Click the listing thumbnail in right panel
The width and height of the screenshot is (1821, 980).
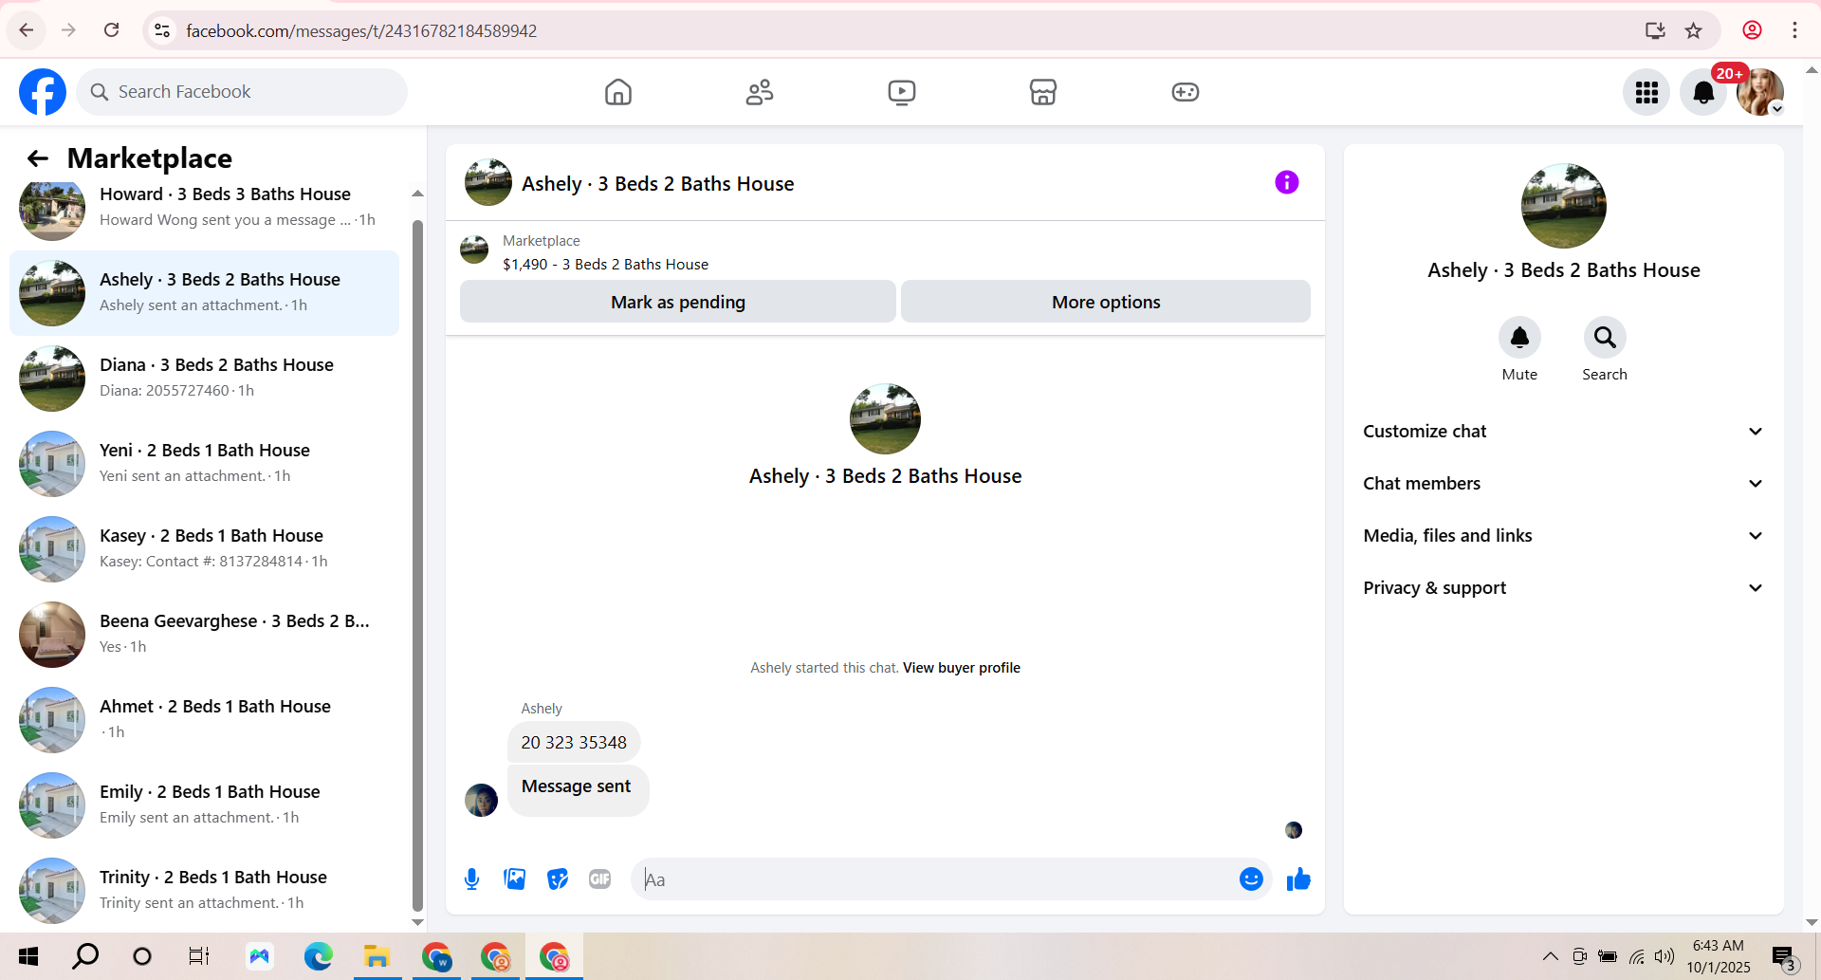[x=1564, y=206]
